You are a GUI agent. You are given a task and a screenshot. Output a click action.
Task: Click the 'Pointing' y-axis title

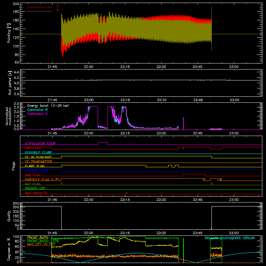click(9, 33)
